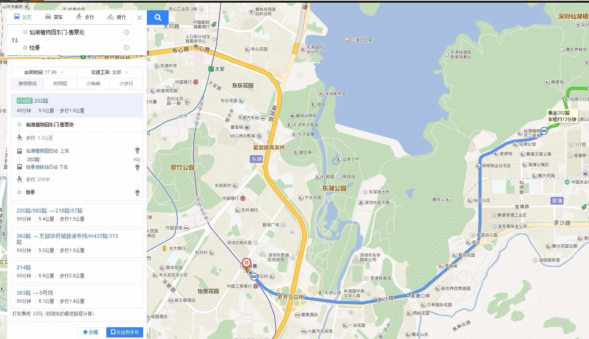Screen dimensions: 589x339
Task: Switch to the 驾车 driving tab
Action: [x=54, y=17]
